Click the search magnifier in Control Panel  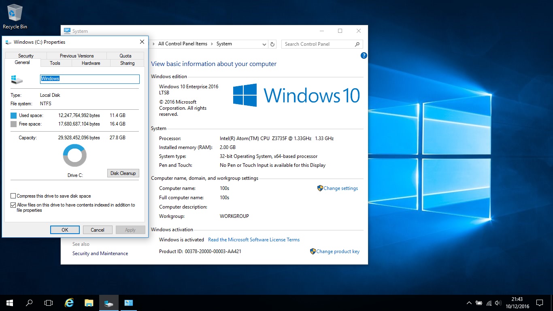tap(357, 44)
